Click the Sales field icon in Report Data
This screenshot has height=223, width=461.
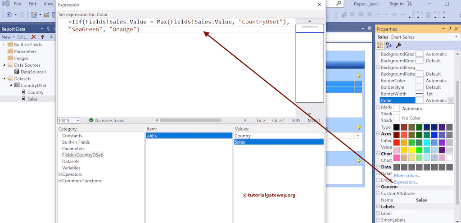tap(23, 99)
